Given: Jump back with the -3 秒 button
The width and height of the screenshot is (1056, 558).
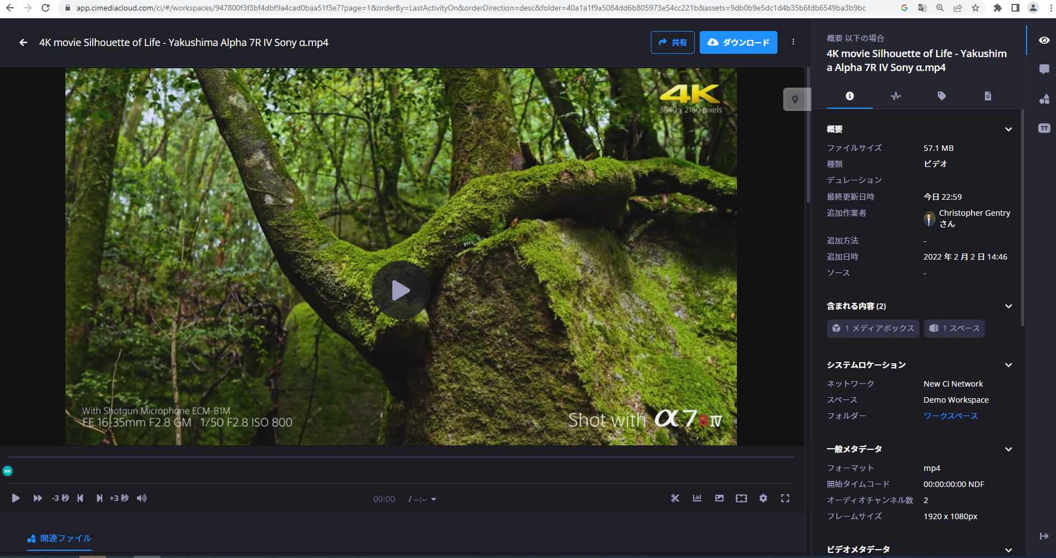Looking at the screenshot, I should [x=60, y=498].
